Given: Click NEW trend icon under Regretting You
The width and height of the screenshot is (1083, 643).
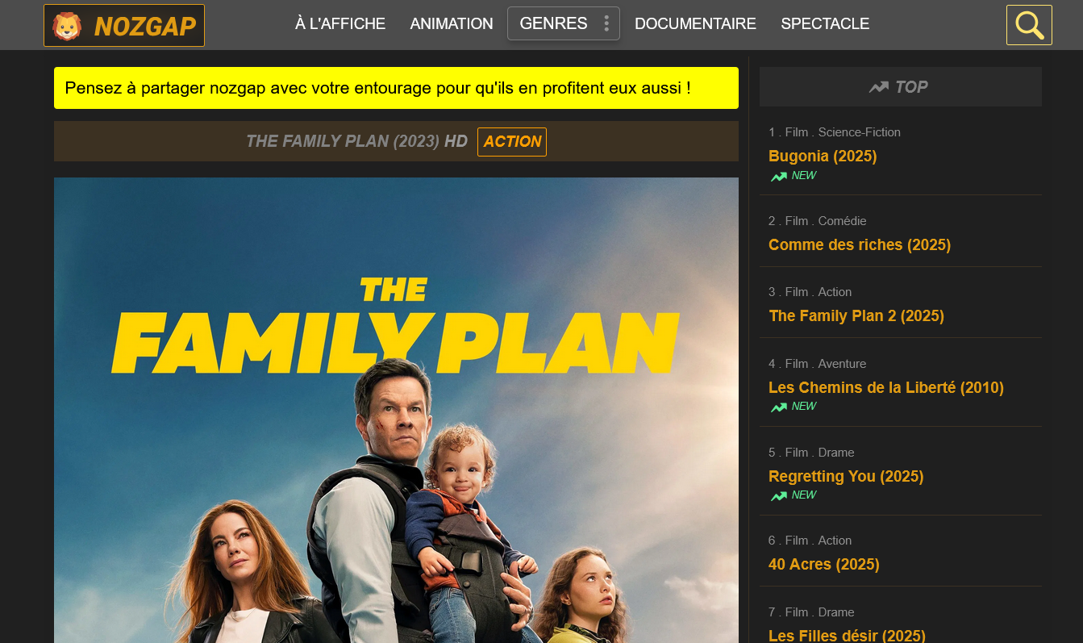Looking at the screenshot, I should (x=778, y=496).
